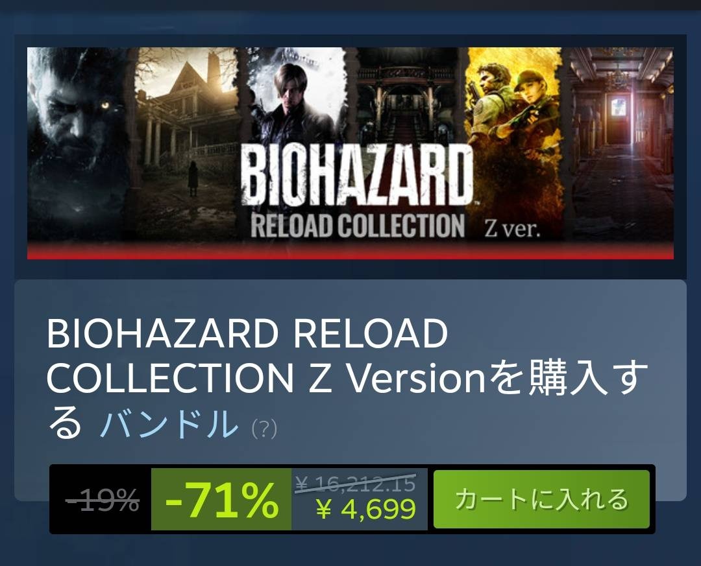Click the struck-through -19% discount label
Image resolution: width=701 pixels, height=566 pixels.
click(103, 499)
